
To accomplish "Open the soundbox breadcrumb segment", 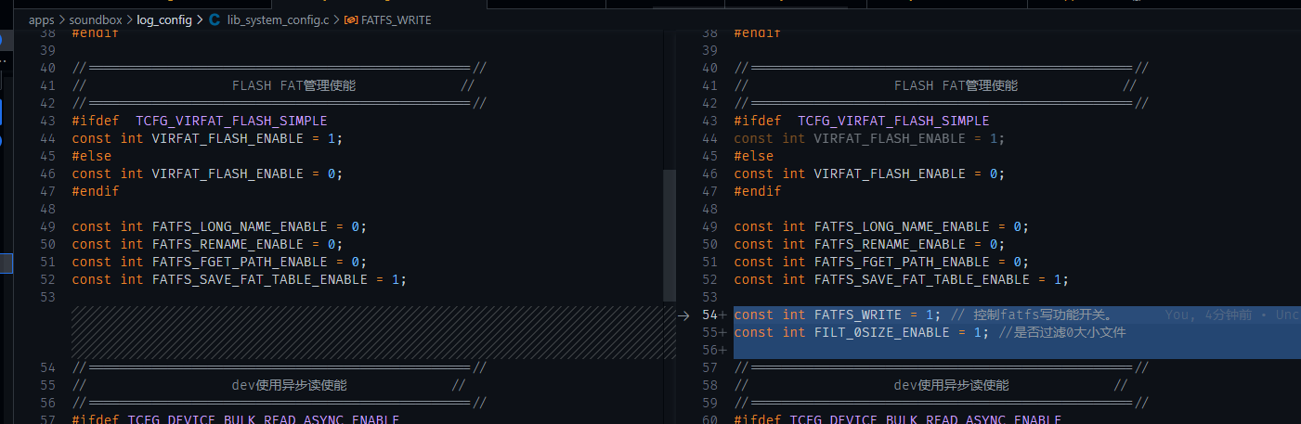I will click(95, 19).
